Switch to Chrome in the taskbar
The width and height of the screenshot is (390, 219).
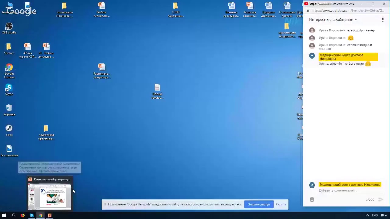click(x=41, y=215)
